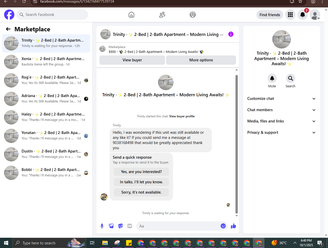Click the Search Facebook field
Screen dimensions: 328x248
click(52, 15)
